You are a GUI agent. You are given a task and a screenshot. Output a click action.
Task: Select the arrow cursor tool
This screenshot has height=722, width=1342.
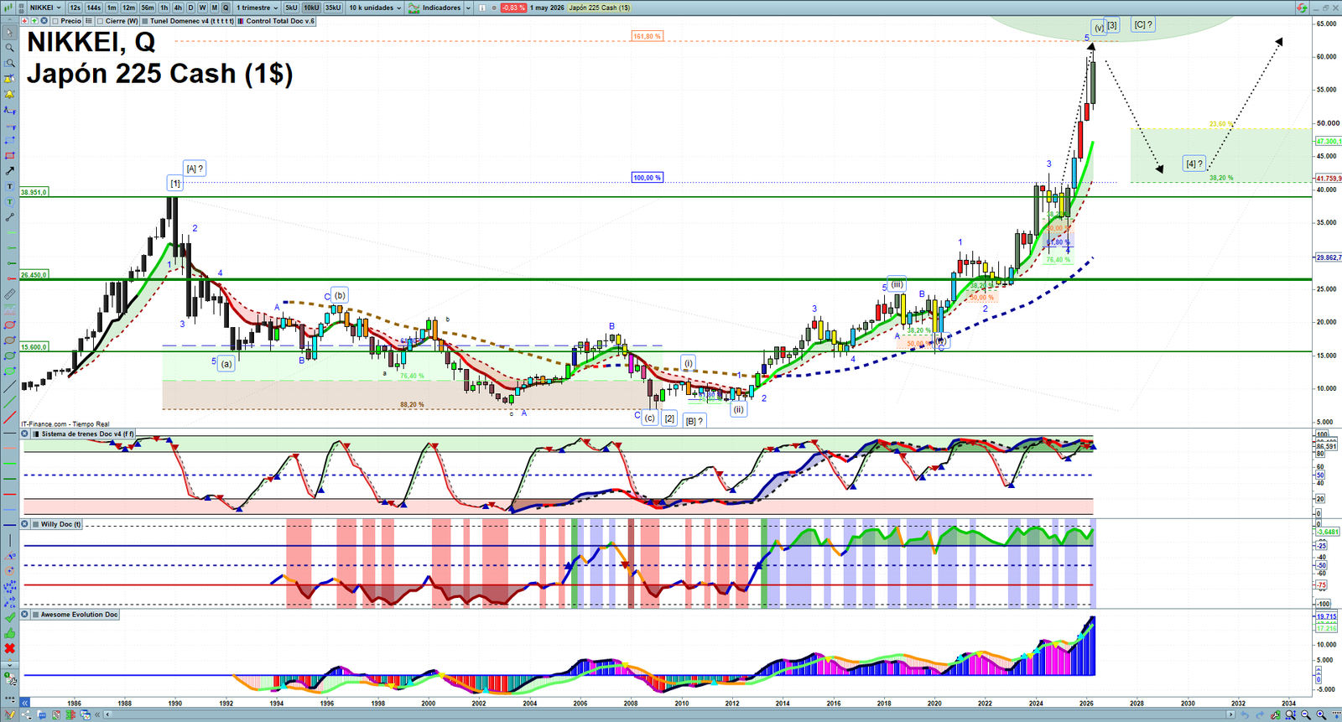pyautogui.click(x=9, y=33)
